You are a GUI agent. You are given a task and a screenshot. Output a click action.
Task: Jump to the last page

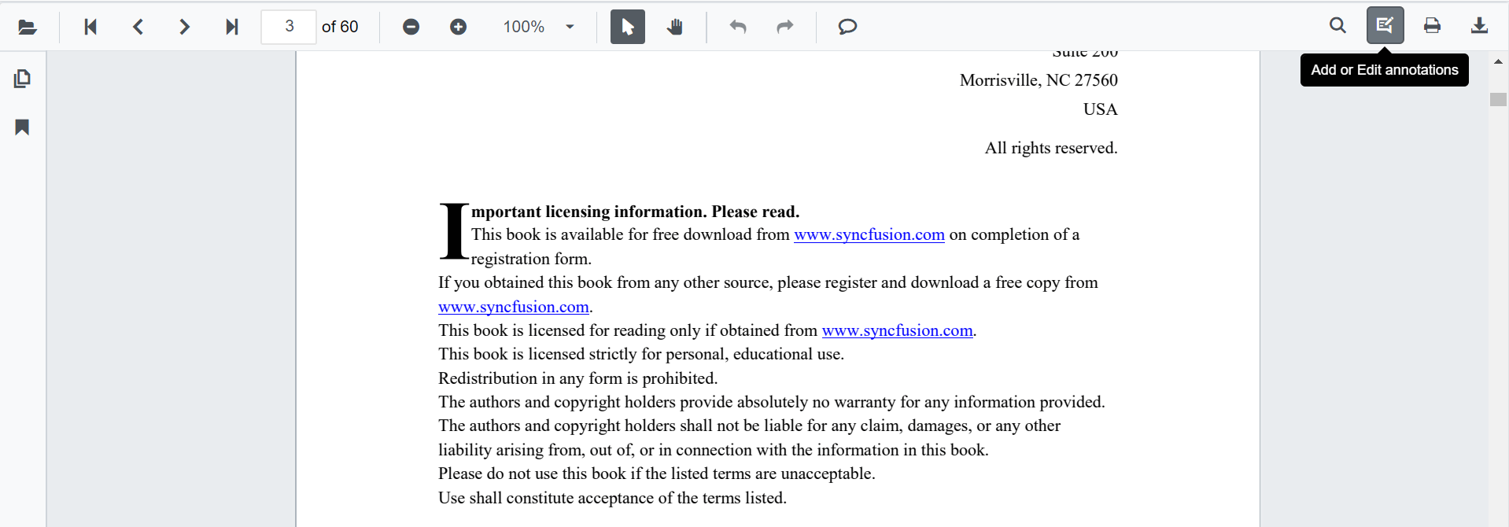[231, 27]
